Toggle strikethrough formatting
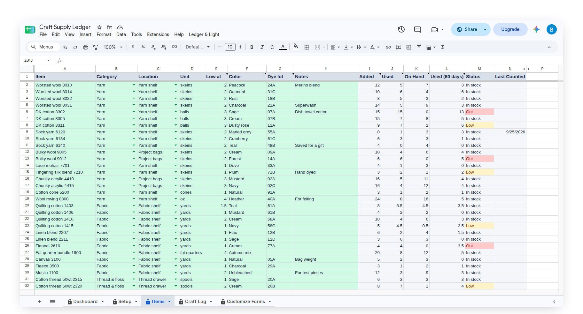 point(272,47)
